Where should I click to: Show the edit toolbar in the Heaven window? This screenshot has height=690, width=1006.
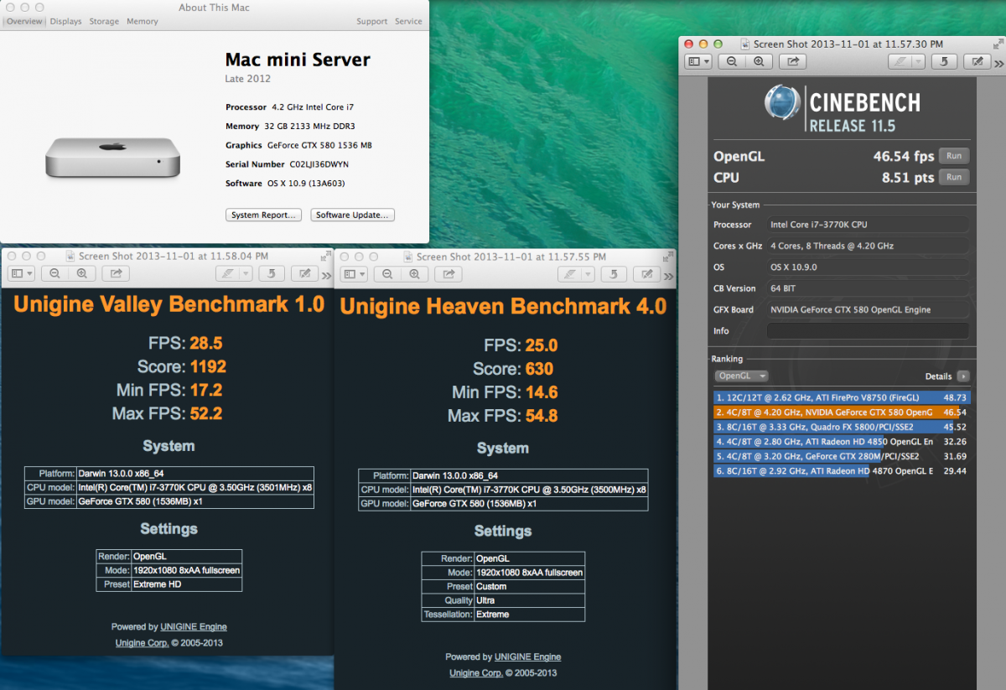click(648, 274)
